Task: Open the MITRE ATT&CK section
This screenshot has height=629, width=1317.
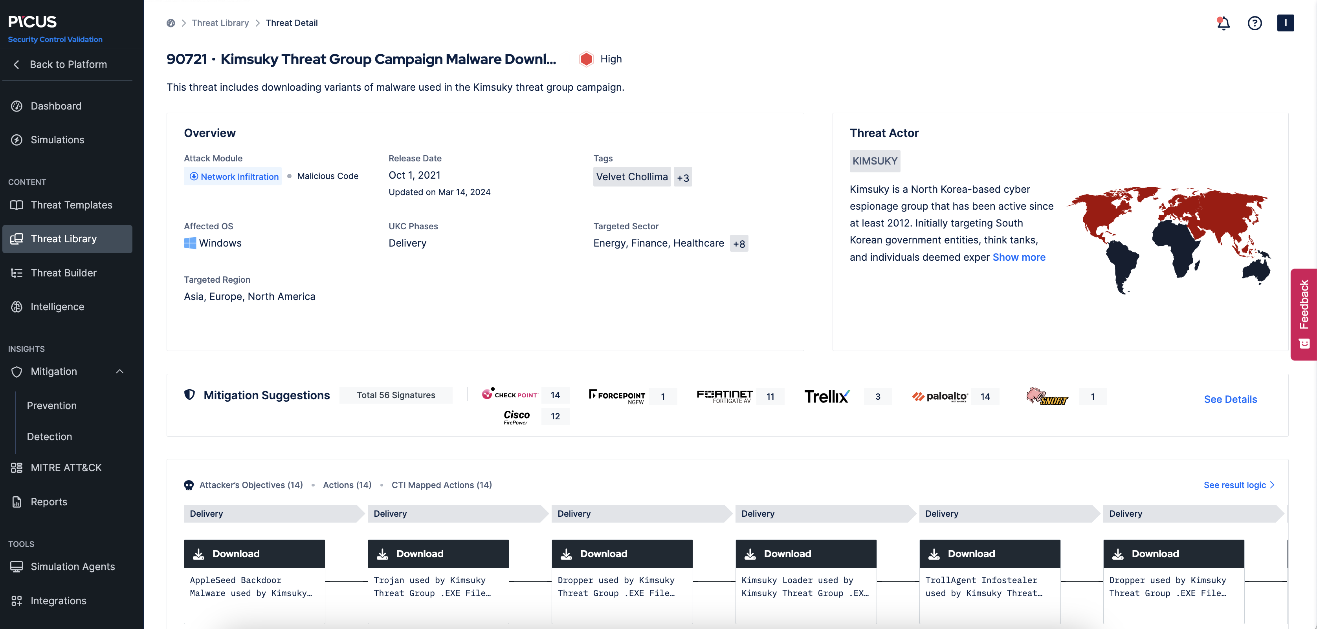Action: coord(66,468)
